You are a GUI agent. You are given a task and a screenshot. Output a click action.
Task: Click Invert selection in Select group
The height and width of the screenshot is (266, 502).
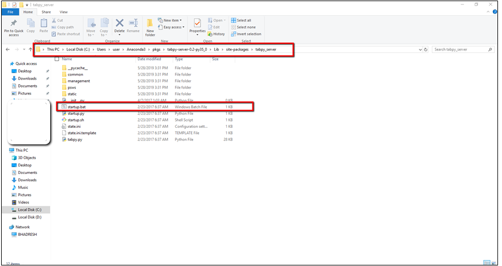tap(246, 34)
